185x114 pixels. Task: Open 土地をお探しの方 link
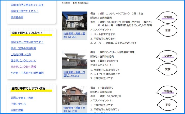pos(21,54)
